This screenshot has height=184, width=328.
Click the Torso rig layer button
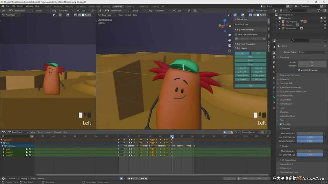pos(250,64)
